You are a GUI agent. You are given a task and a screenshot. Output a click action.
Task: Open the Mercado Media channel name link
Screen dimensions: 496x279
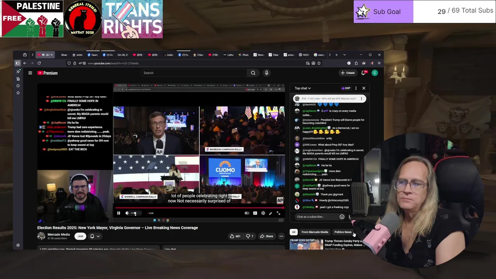59,234
